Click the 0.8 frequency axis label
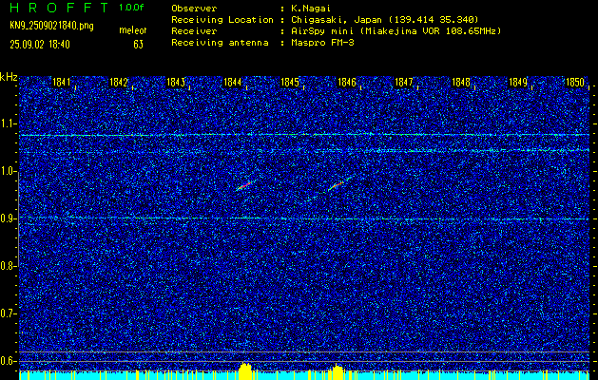The width and height of the screenshot is (598, 380). click(x=8, y=266)
